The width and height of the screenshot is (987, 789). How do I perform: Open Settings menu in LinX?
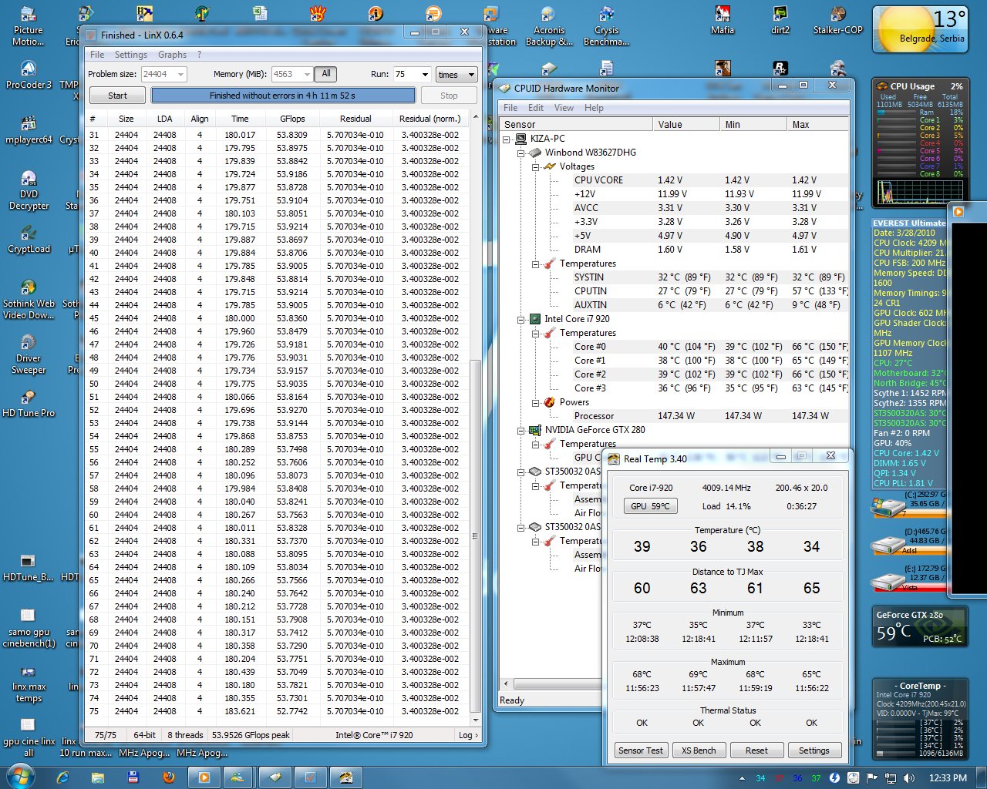130,55
